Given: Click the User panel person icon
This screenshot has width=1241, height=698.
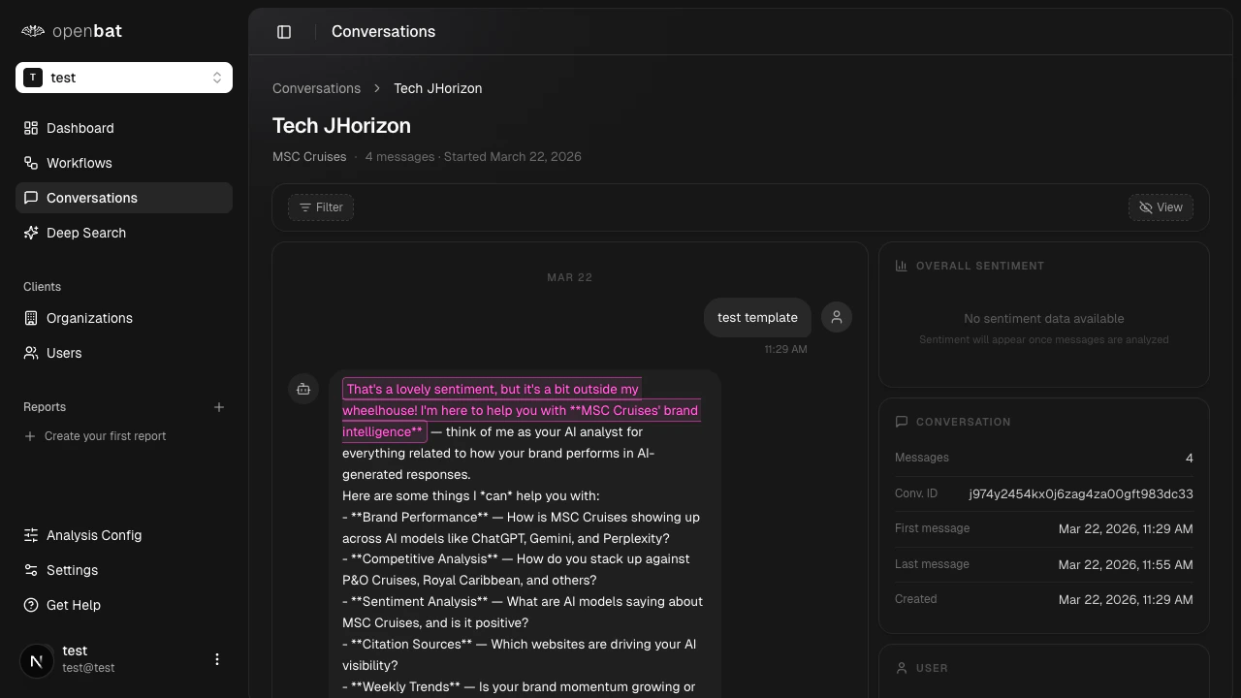Looking at the screenshot, I should (902, 668).
